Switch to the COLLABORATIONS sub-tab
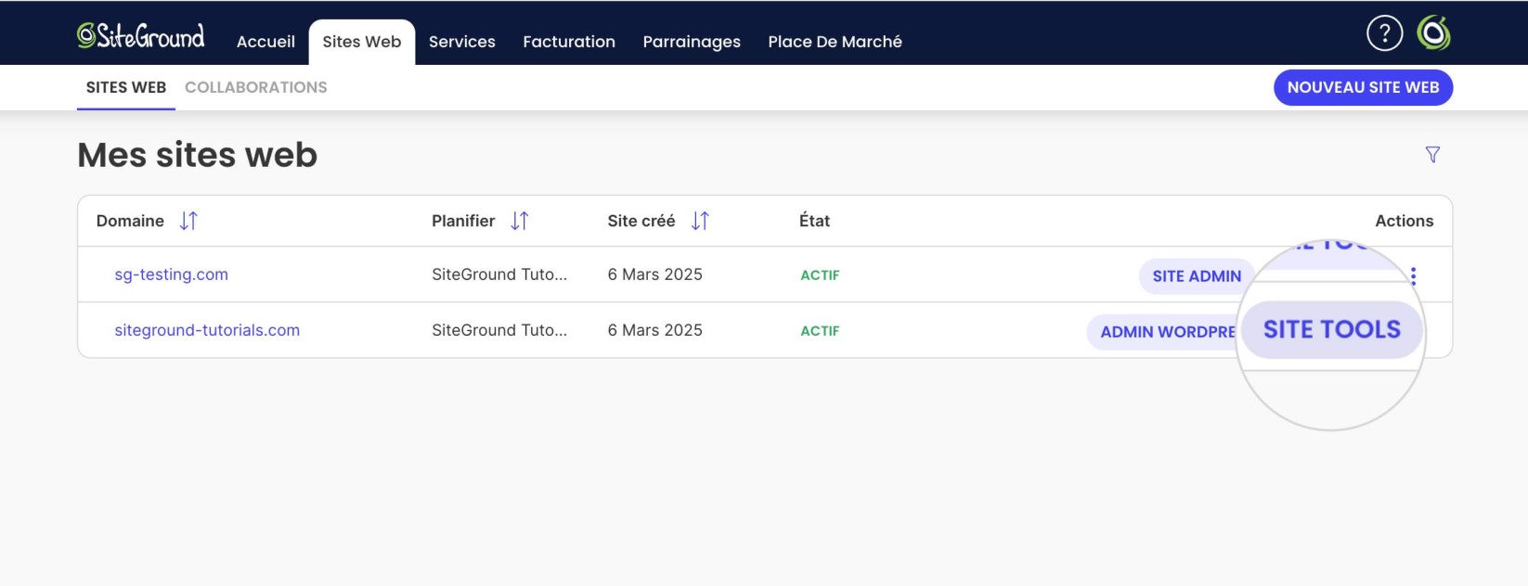This screenshot has height=586, width=1528. 256,87
